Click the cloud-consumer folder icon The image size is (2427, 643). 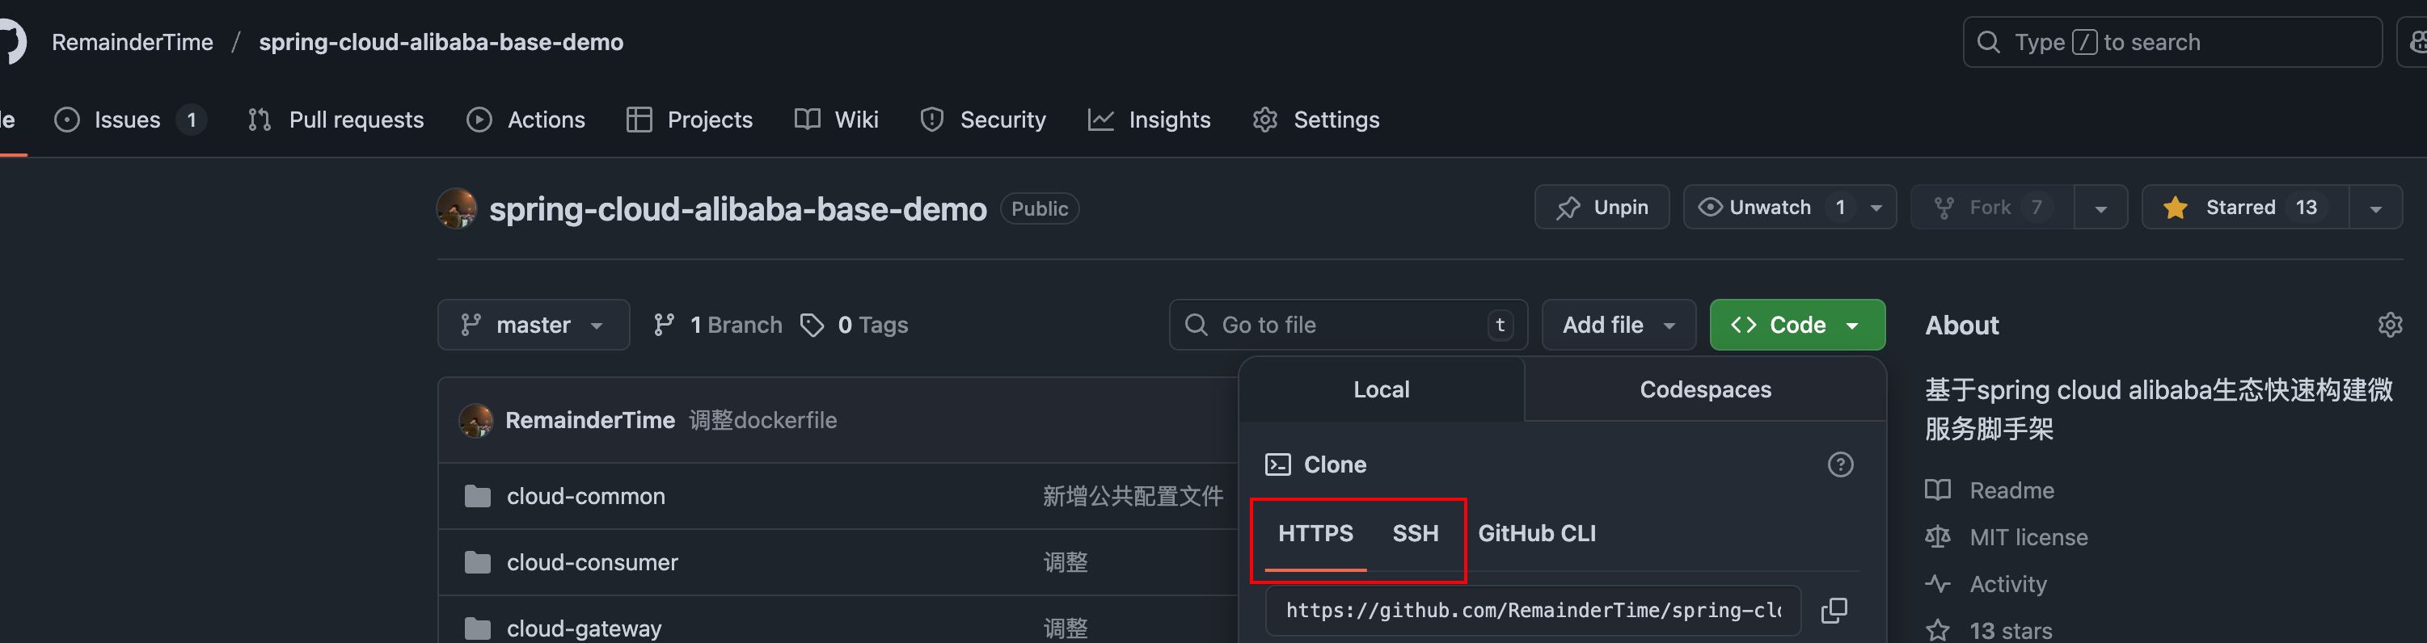pos(478,563)
